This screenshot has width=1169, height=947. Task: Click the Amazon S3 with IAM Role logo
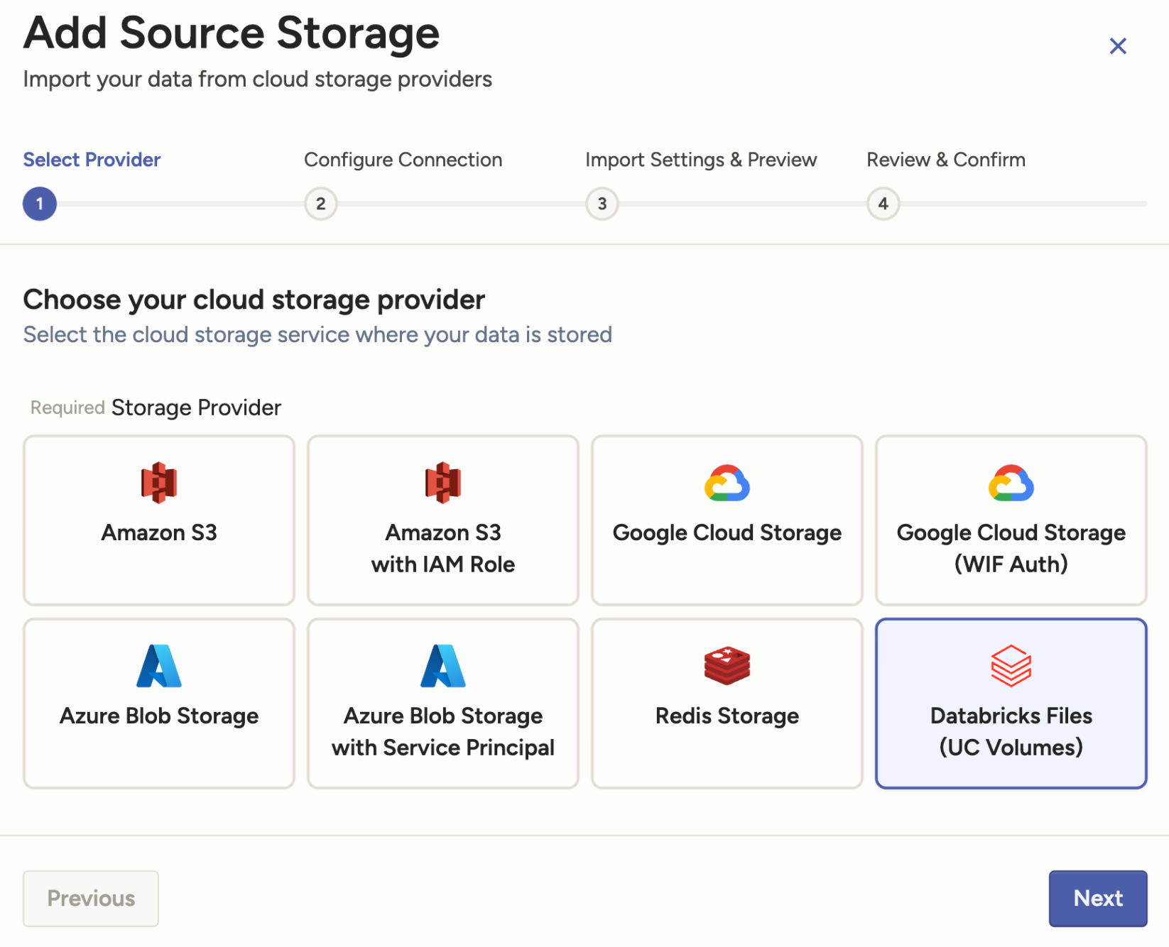click(443, 483)
